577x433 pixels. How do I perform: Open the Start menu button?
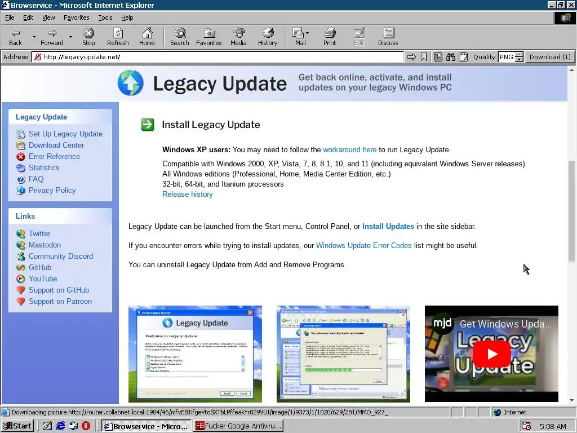pyautogui.click(x=17, y=426)
